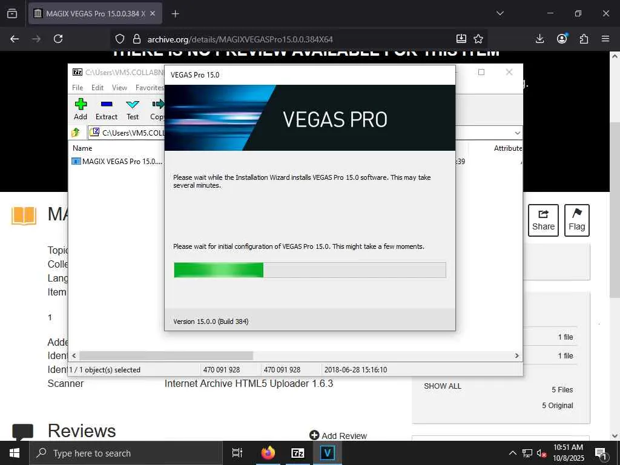Image resolution: width=620 pixels, height=465 pixels.
Task: Click the muted volume icon in system tray
Action: [x=542, y=453]
